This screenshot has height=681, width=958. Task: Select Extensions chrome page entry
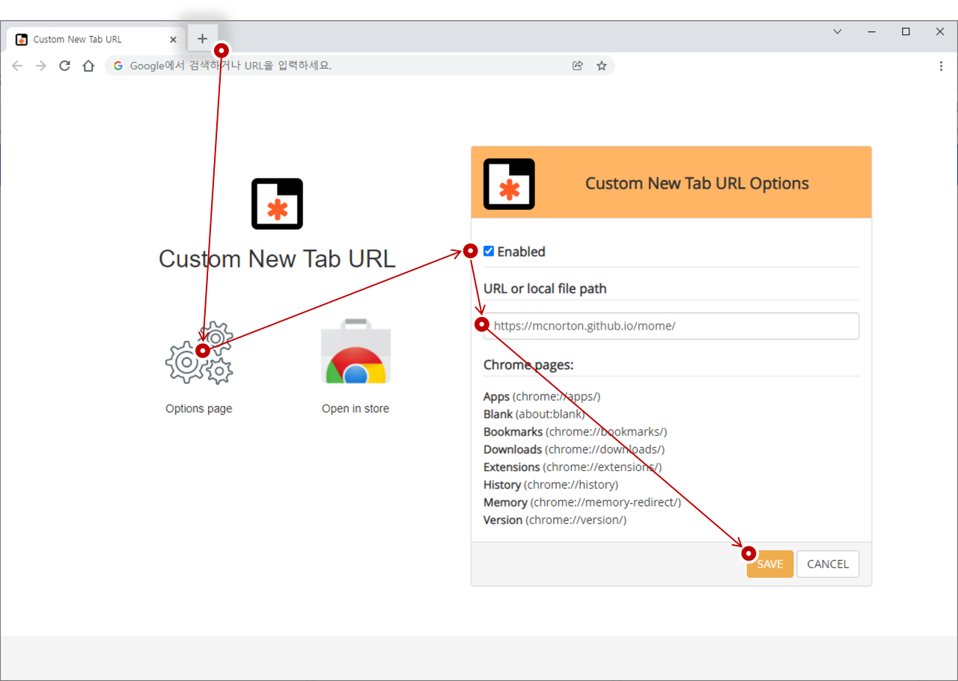click(573, 467)
